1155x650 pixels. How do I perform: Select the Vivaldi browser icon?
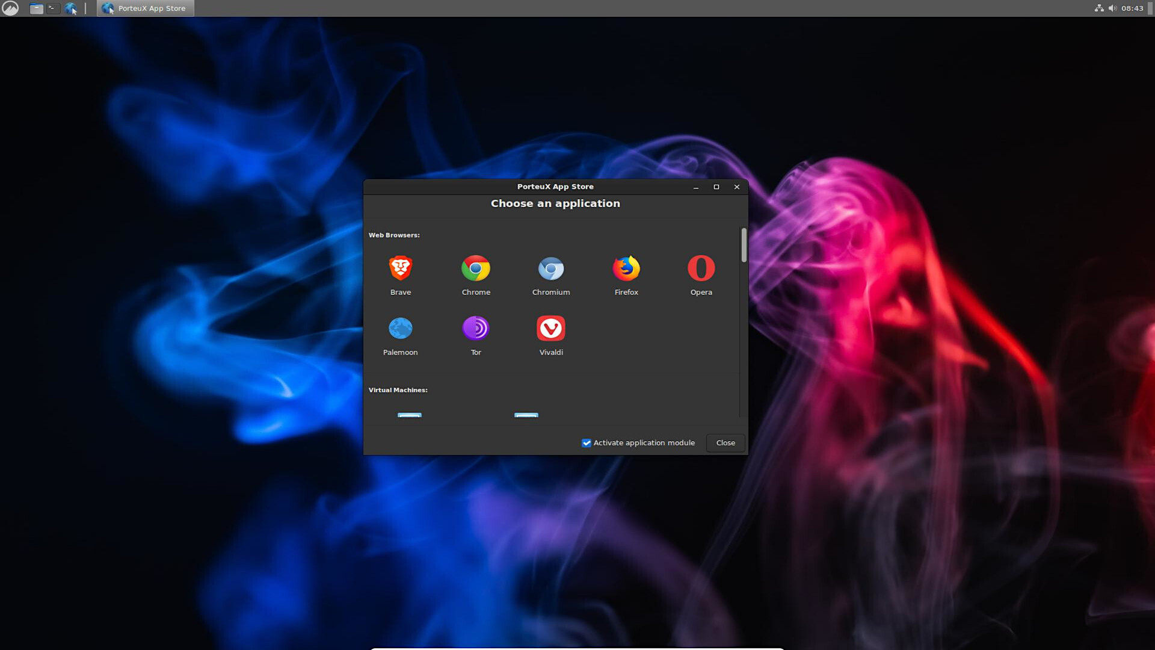550,329
